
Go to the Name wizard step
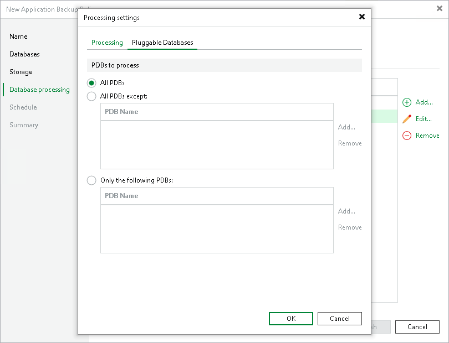(x=18, y=37)
